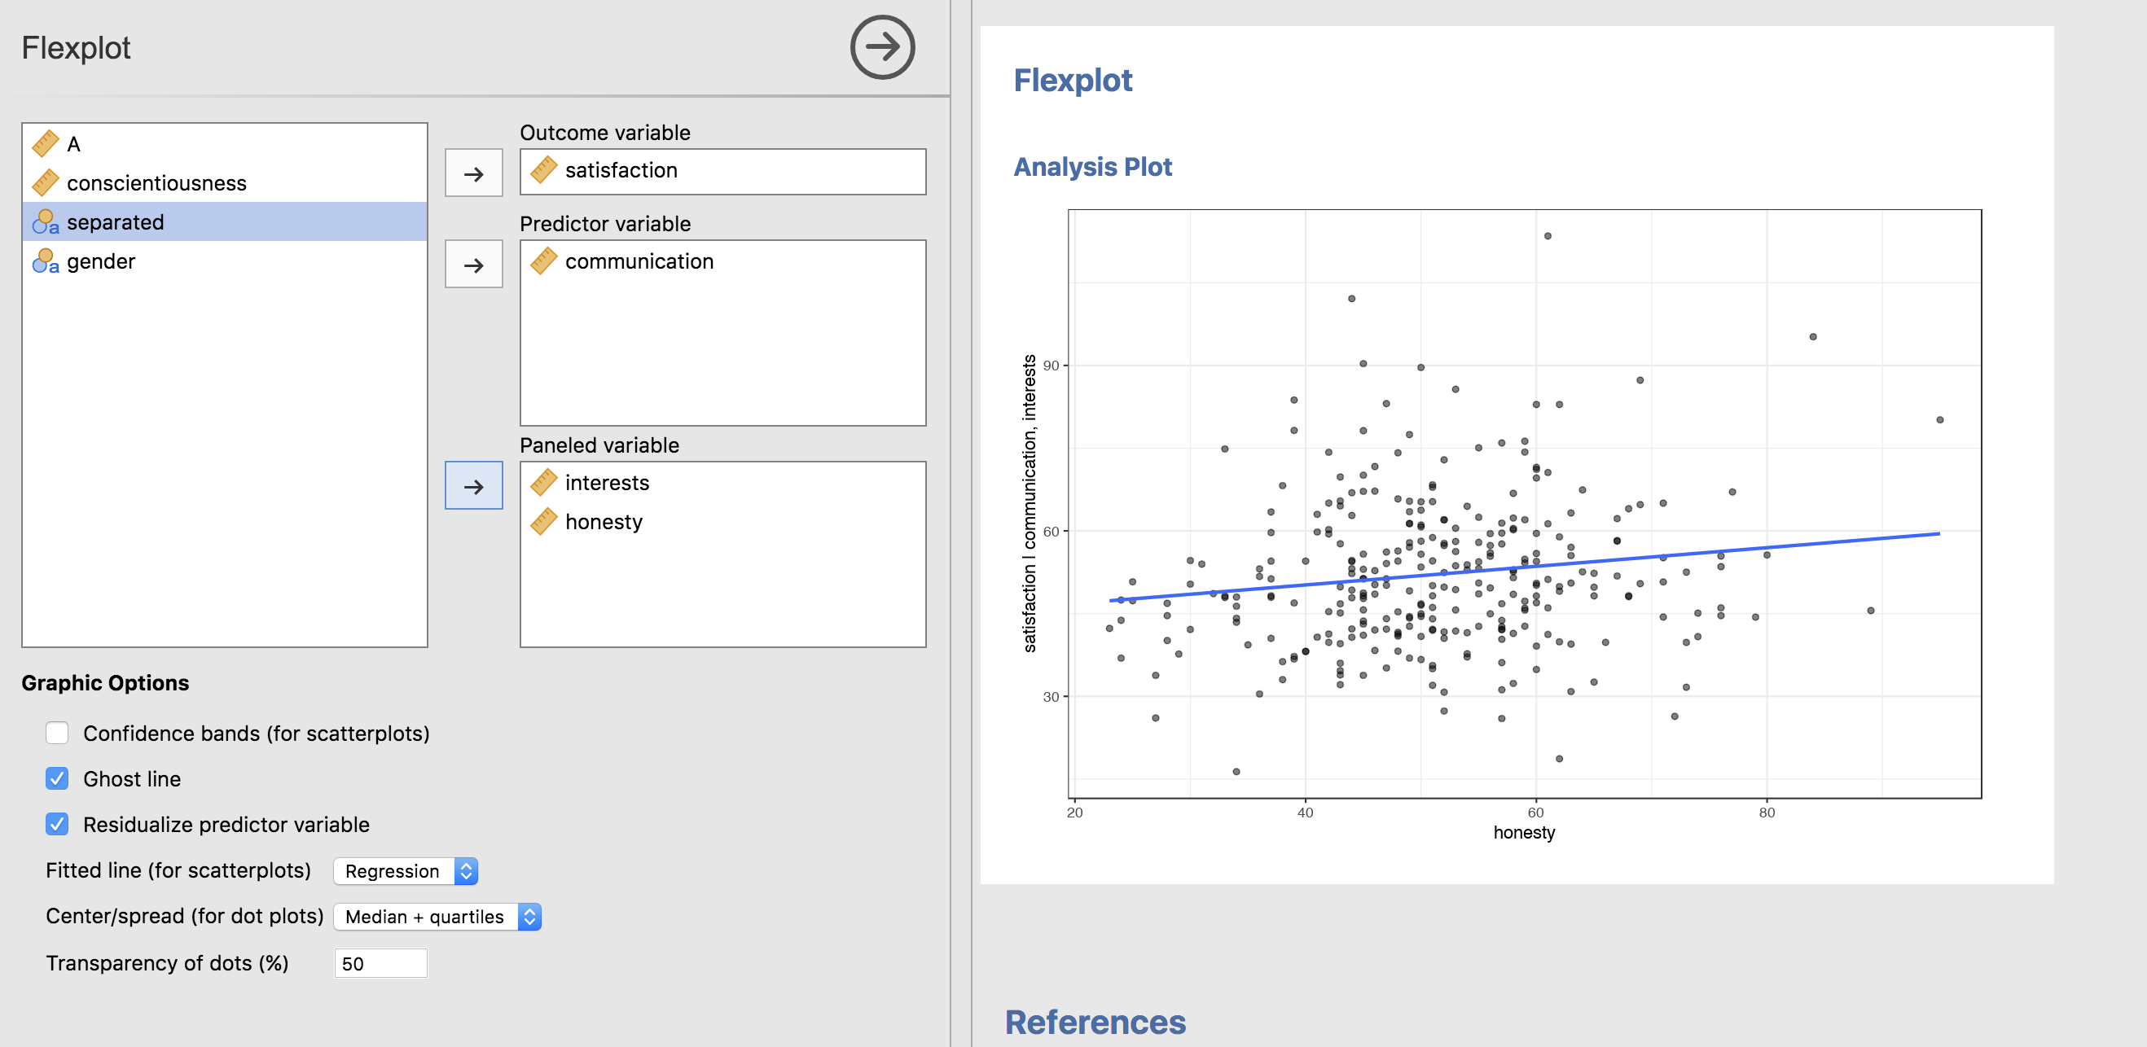Click the predictor variable arrow icon

point(476,263)
